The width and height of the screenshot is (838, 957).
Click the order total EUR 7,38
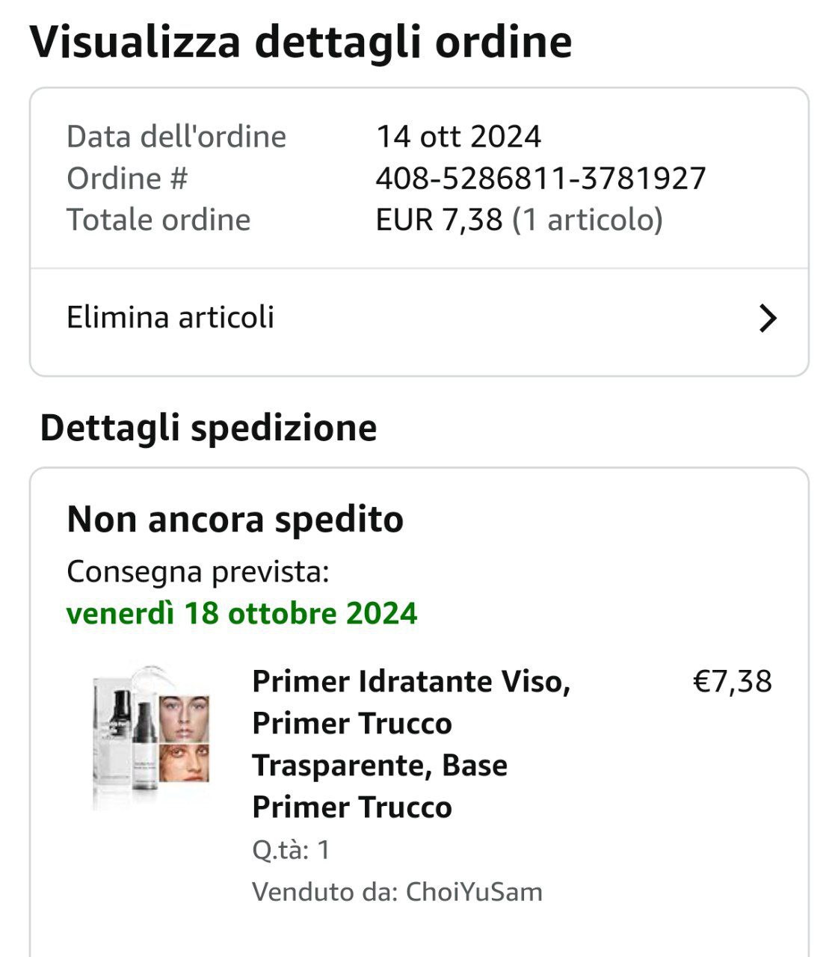[439, 221]
